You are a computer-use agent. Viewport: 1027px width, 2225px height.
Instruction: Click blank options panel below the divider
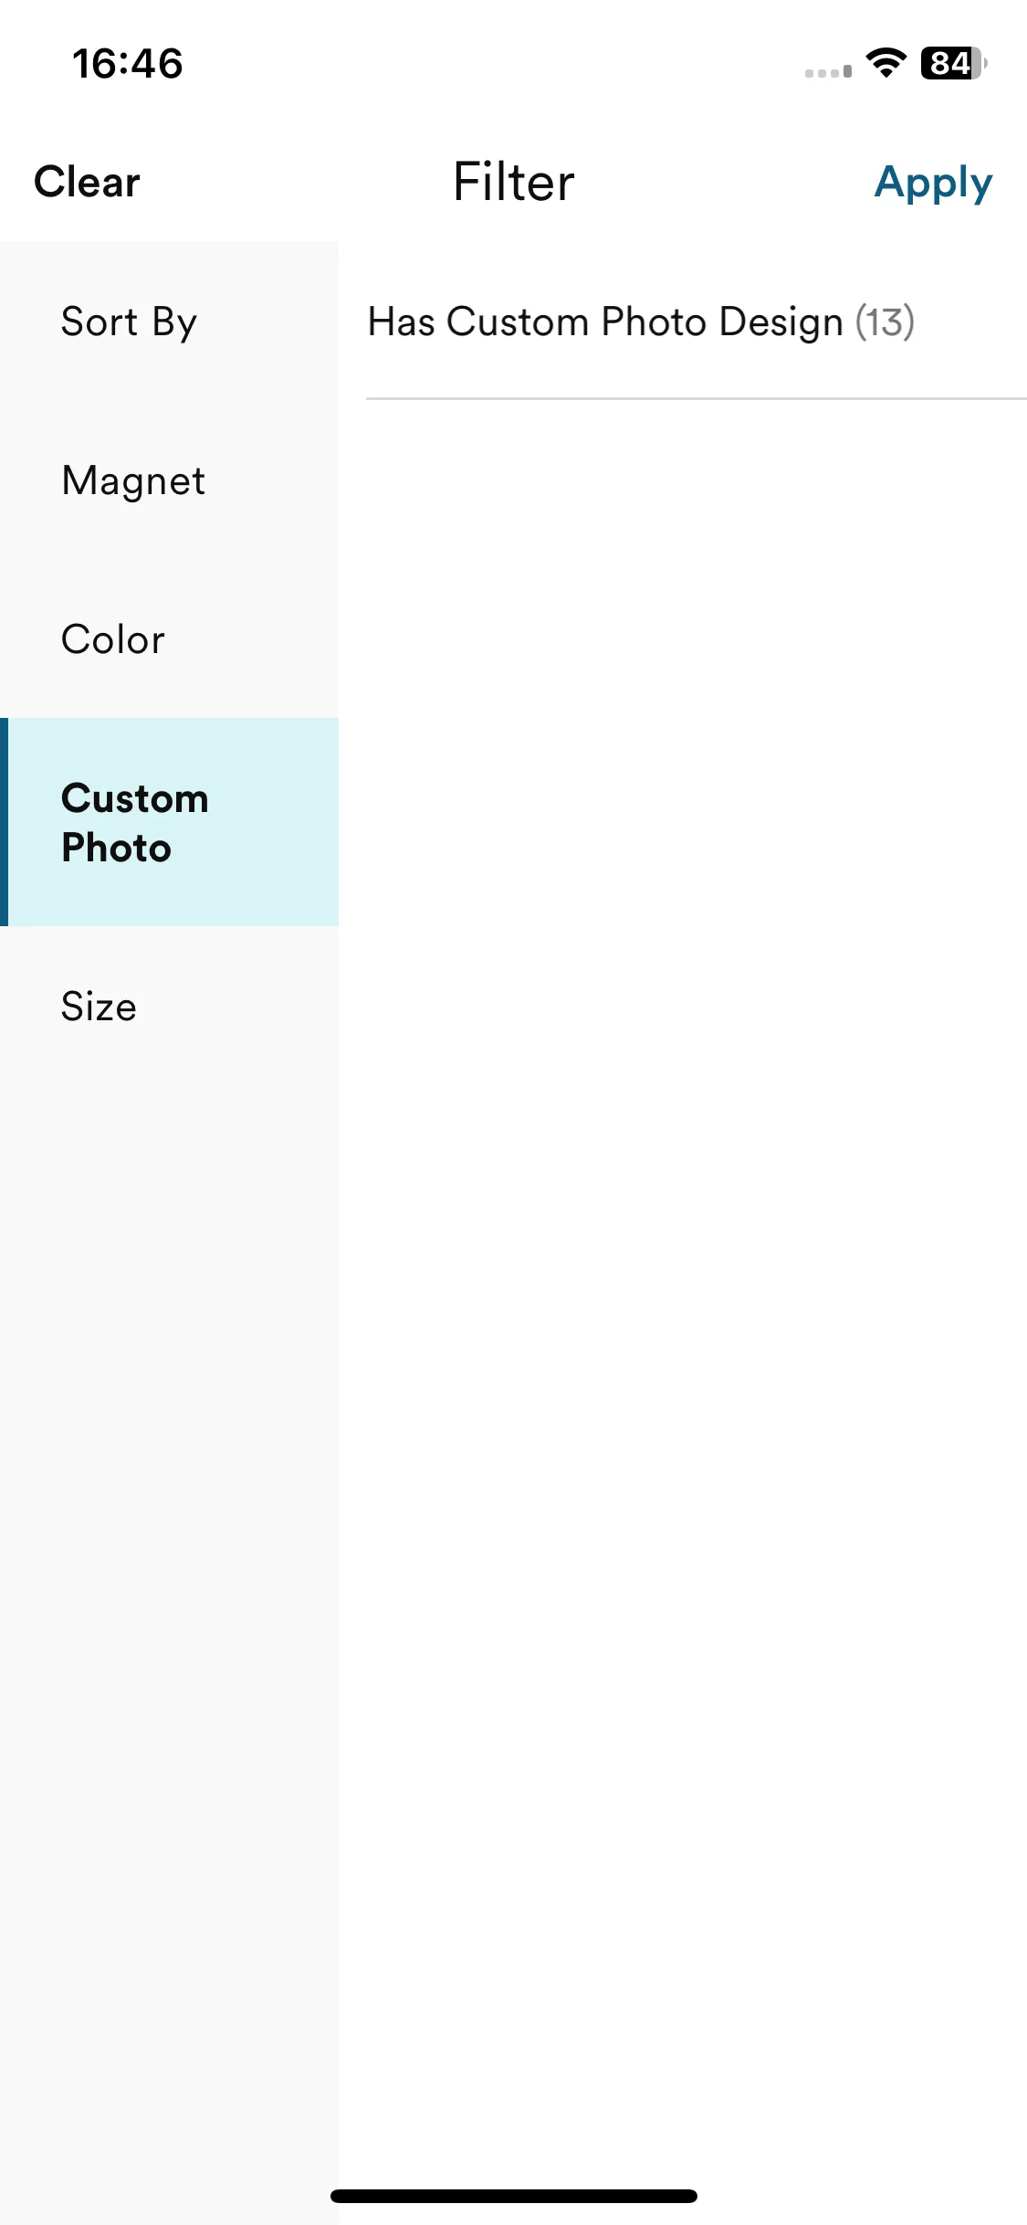pyautogui.click(x=697, y=1279)
